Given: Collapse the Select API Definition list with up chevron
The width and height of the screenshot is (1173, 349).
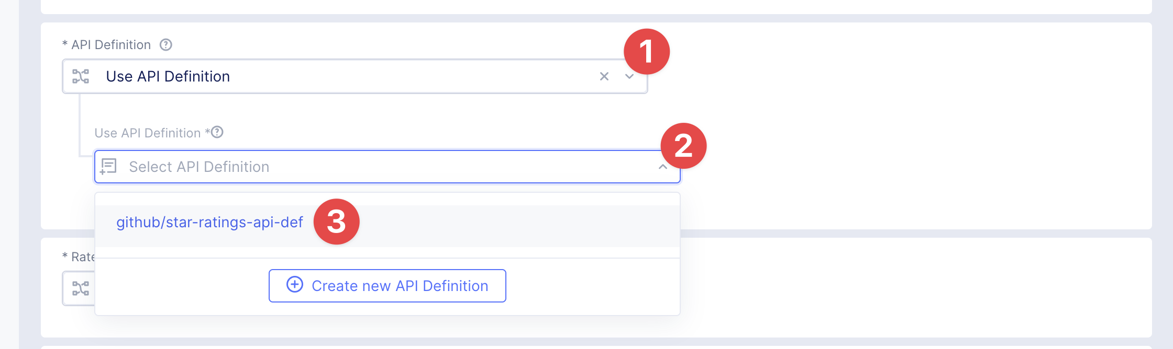Looking at the screenshot, I should click(662, 167).
